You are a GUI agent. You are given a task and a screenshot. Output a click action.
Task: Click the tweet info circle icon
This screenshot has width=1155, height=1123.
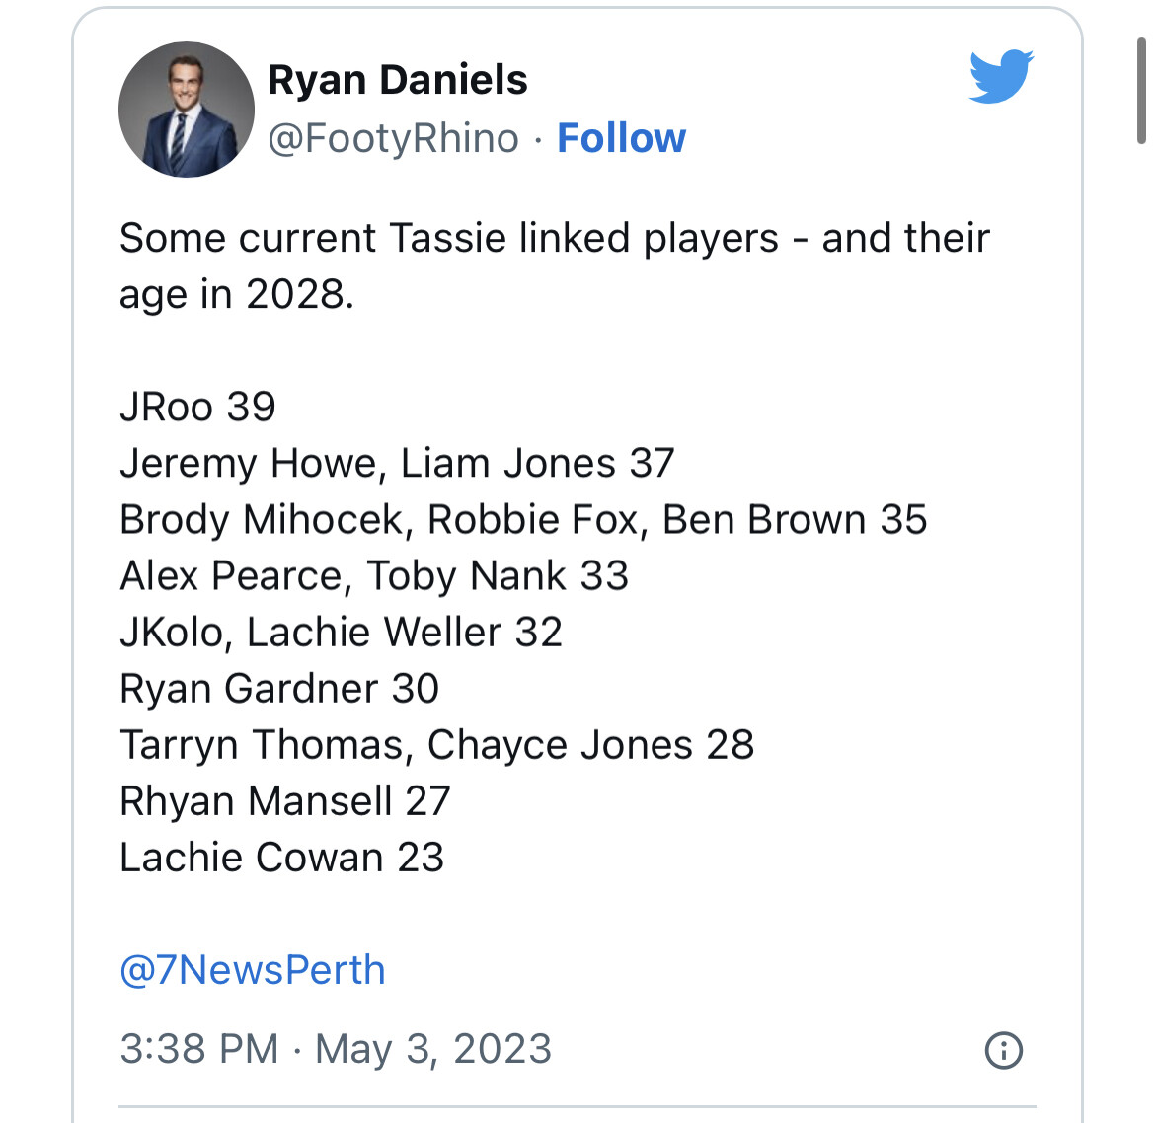[x=1003, y=1050]
